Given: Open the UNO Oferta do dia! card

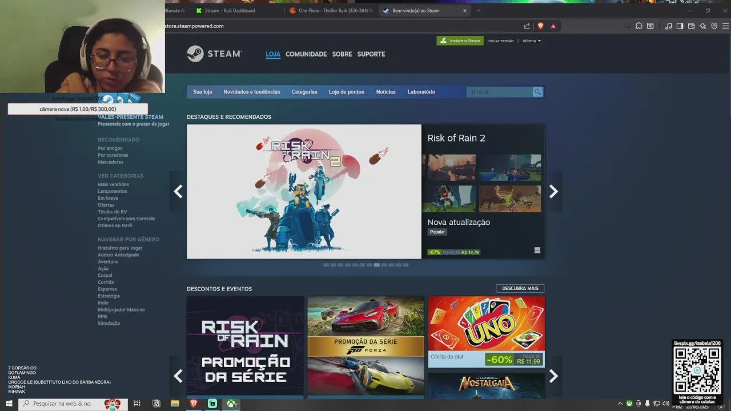Looking at the screenshot, I should pos(487,332).
